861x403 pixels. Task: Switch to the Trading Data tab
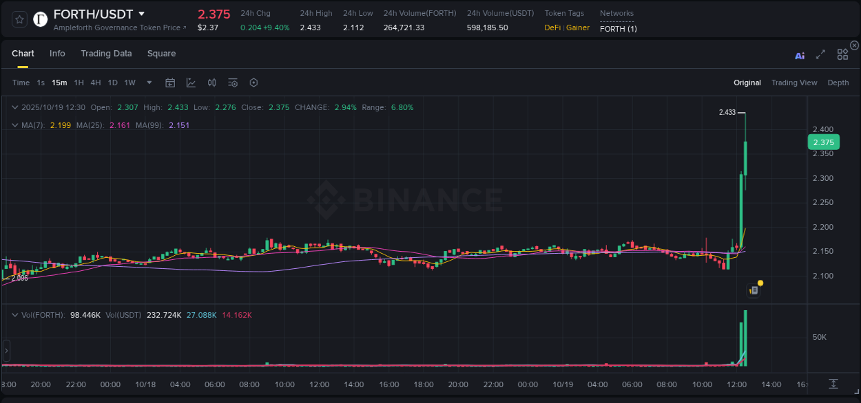106,53
